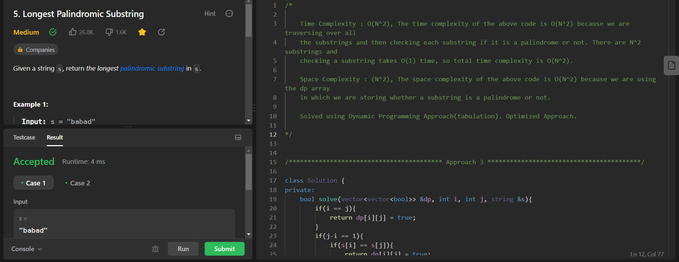Select the Result tab
The width and height of the screenshot is (679, 262).
point(55,137)
